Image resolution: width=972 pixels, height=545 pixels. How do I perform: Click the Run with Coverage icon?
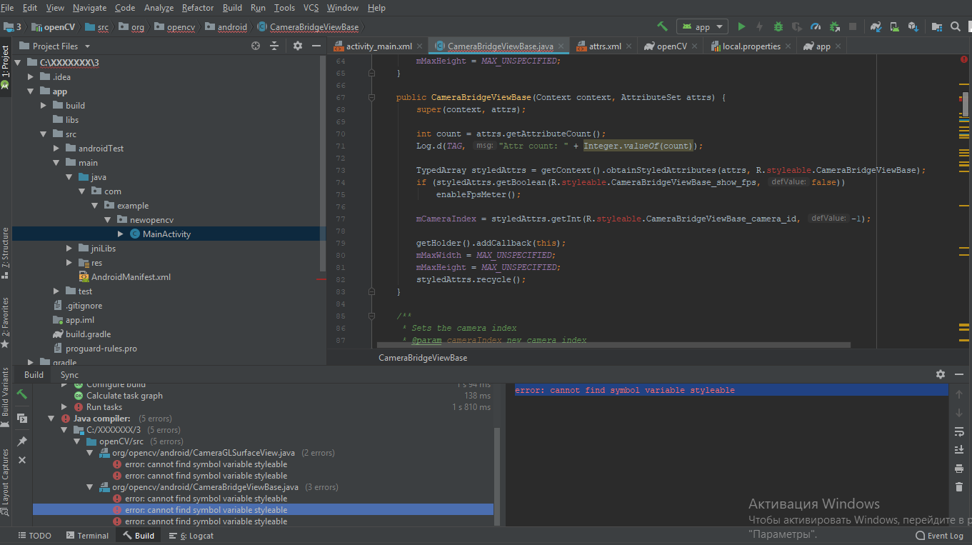pos(797,26)
